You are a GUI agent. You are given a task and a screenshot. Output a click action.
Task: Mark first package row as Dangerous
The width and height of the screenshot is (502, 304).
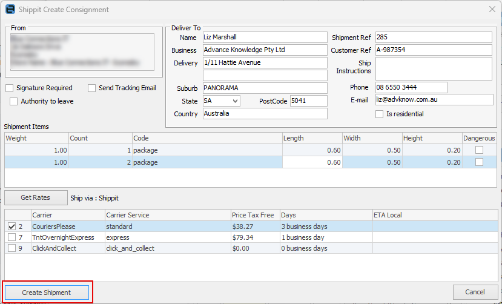point(480,150)
